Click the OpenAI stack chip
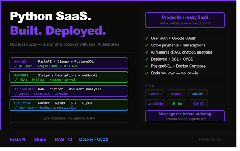 click(x=198, y=103)
